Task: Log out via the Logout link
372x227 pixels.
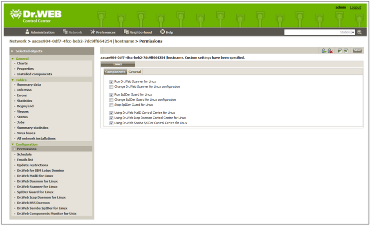Action: pyautogui.click(x=356, y=7)
